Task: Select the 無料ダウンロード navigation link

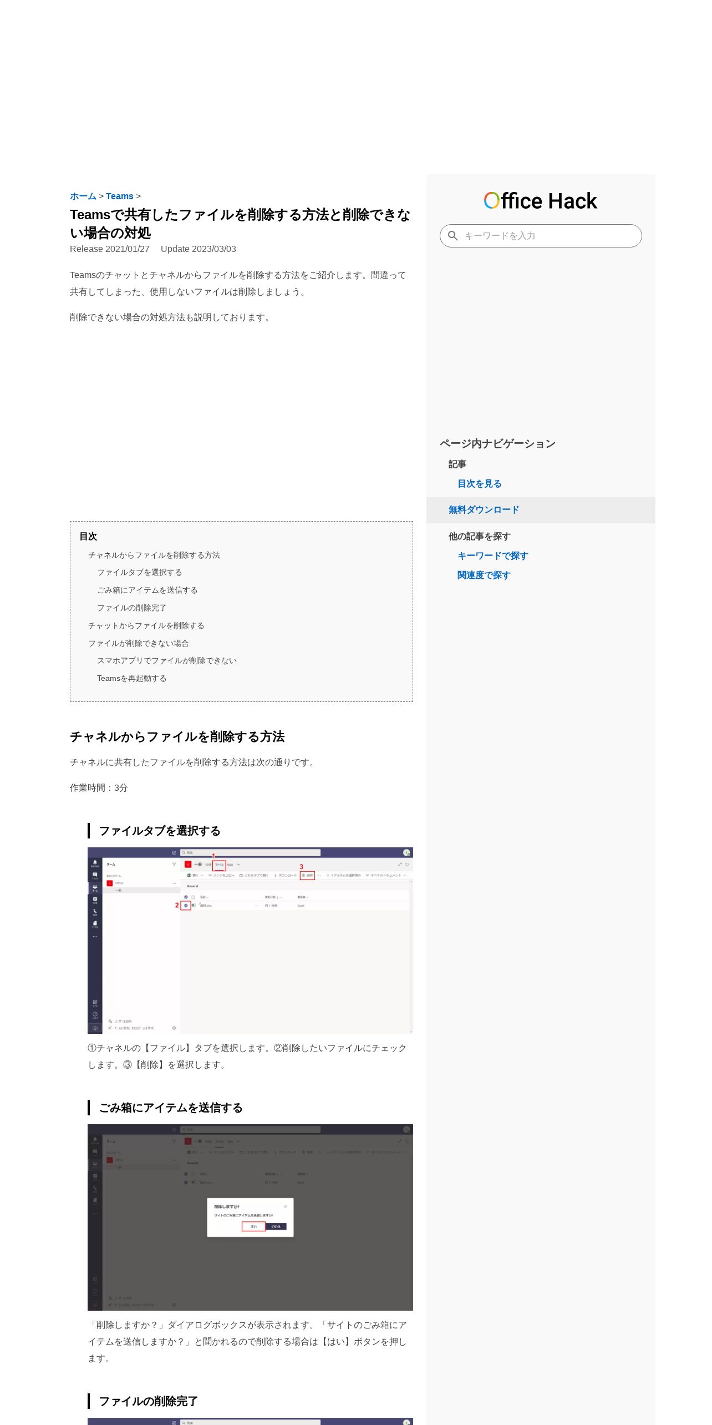Action: 484,510
